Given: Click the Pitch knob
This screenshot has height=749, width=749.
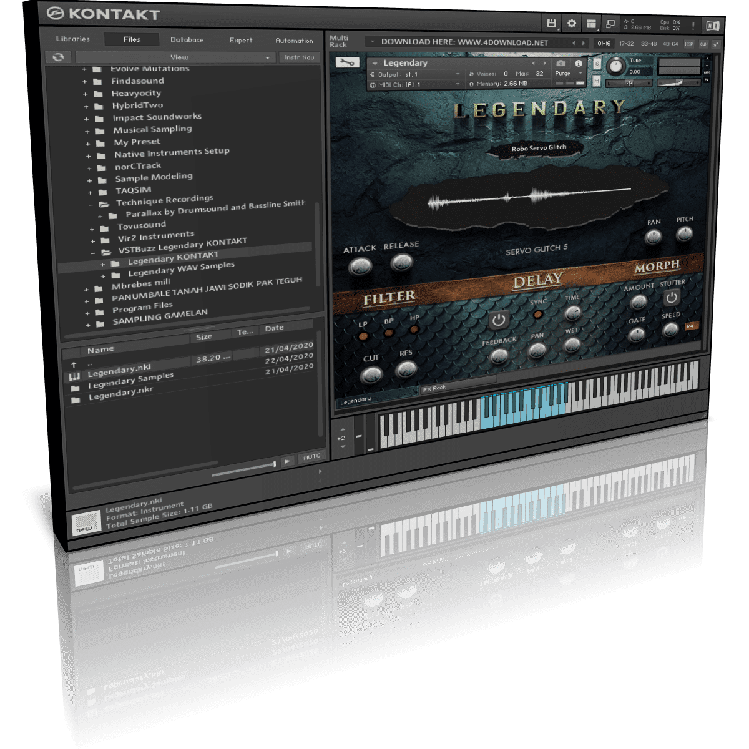Looking at the screenshot, I should coord(684,234).
